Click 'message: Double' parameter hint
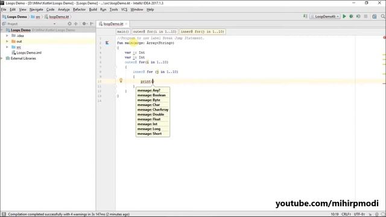 point(151,115)
